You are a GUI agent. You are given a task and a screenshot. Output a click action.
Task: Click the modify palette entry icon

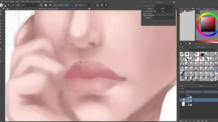coord(190,44)
